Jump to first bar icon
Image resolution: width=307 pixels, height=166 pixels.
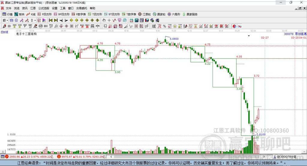tap(50, 20)
